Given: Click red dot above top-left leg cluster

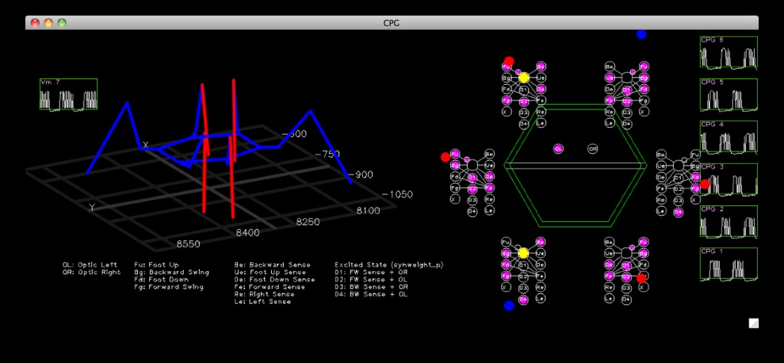Looking at the screenshot, I should pos(509,60).
